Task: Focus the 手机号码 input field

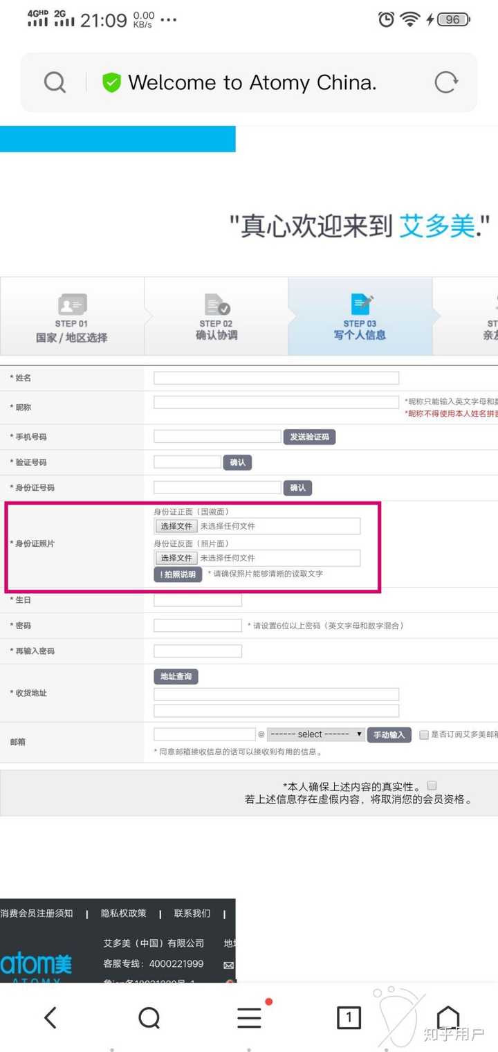Action: 217,437
